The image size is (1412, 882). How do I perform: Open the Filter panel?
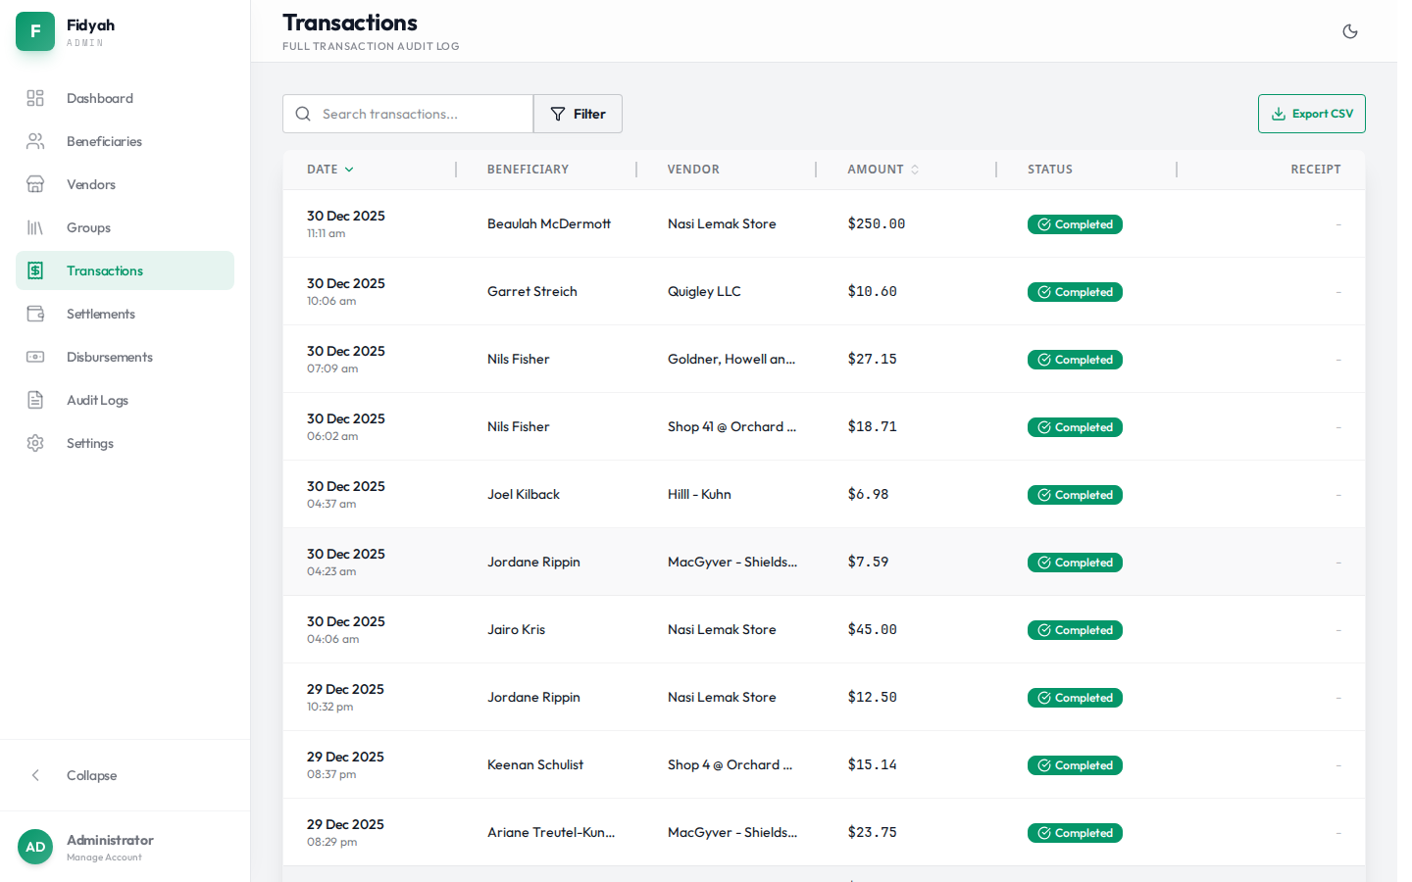pos(578,114)
